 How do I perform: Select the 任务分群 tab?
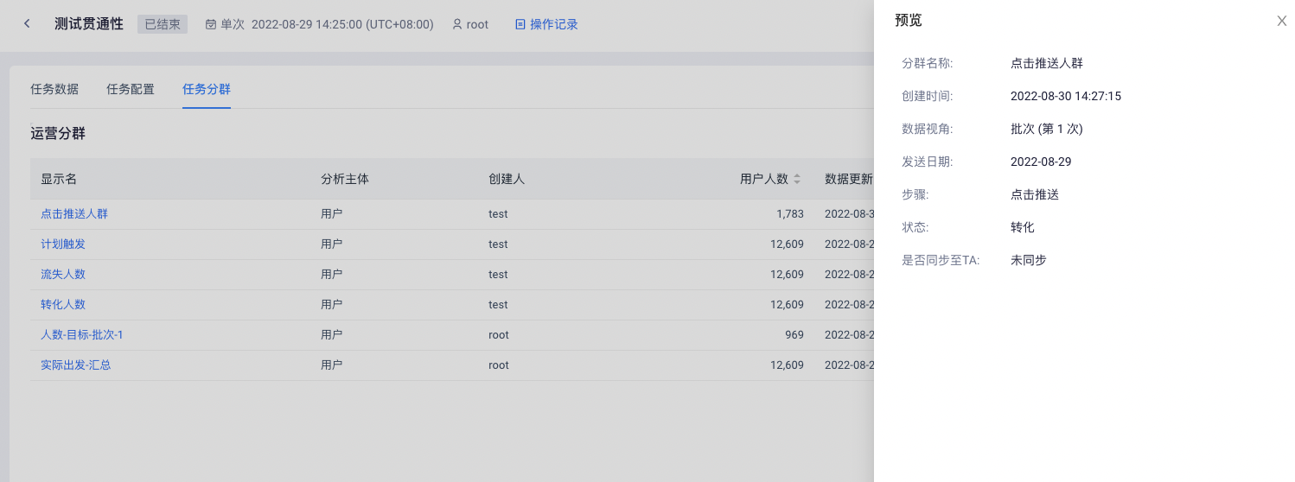click(x=207, y=89)
